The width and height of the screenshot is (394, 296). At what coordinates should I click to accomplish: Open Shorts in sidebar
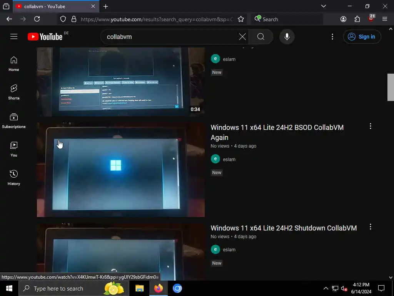14,92
